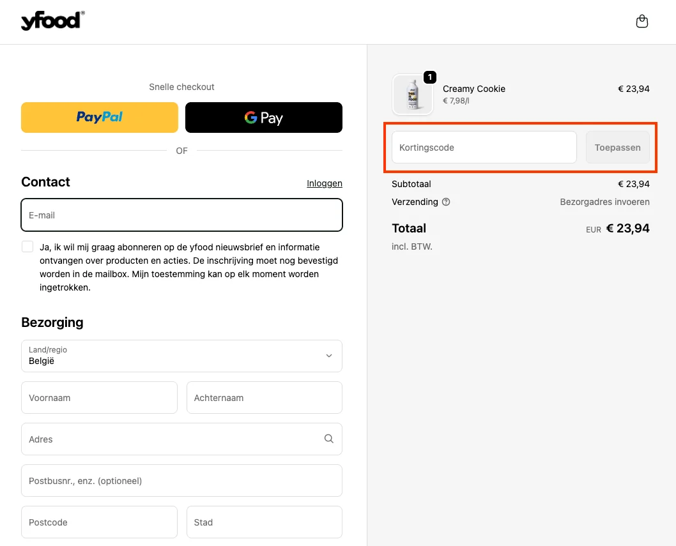Click the Postcode input field
Screen dimensions: 676x546
pyautogui.click(x=99, y=522)
